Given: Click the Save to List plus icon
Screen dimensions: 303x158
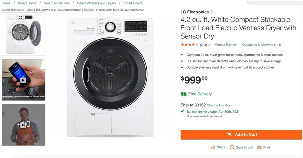Looking at the screenshot, I should pos(232,147).
